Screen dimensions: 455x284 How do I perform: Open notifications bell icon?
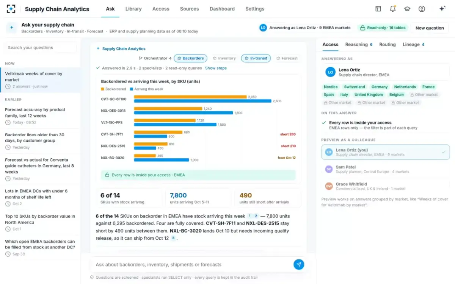click(x=392, y=9)
